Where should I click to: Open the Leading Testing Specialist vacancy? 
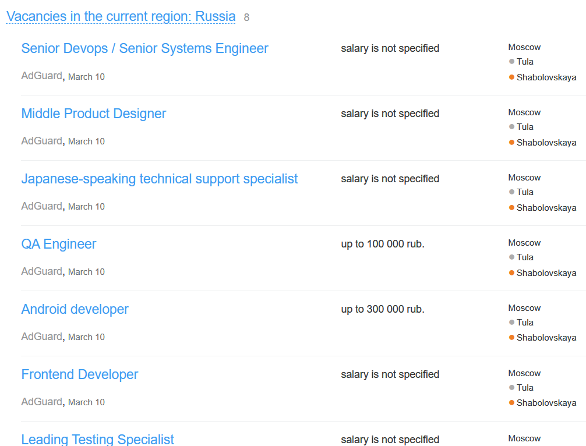click(97, 439)
